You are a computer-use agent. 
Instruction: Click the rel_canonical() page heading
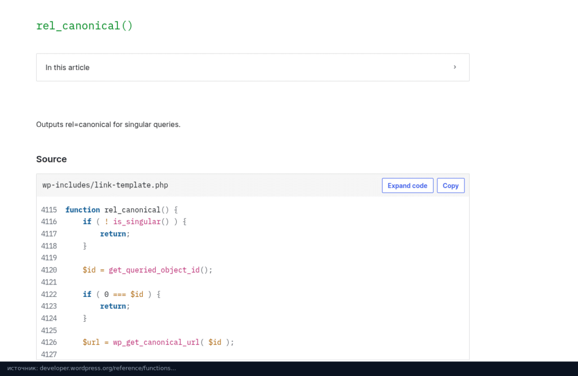pos(85,26)
